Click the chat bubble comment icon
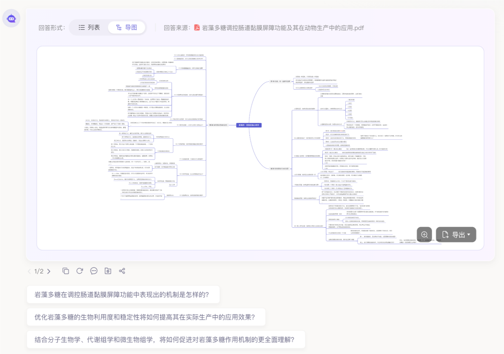 (x=94, y=271)
